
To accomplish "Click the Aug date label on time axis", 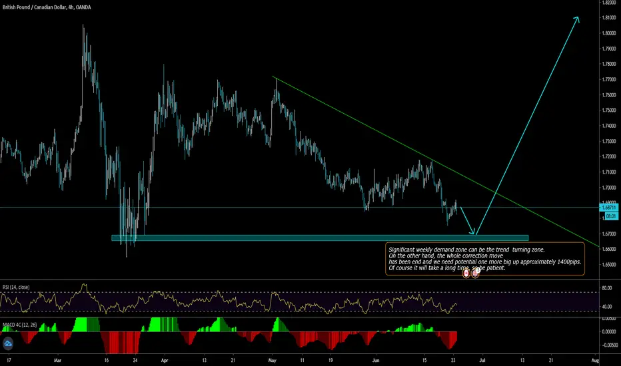I will pyautogui.click(x=595, y=361).
